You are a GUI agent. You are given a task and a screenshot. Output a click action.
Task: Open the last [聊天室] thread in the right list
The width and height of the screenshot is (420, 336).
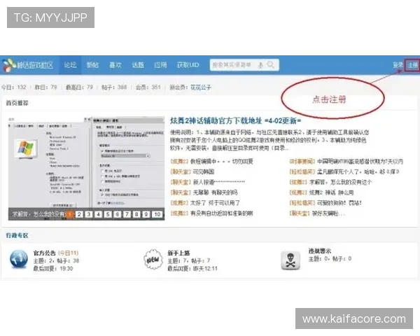point(328,213)
